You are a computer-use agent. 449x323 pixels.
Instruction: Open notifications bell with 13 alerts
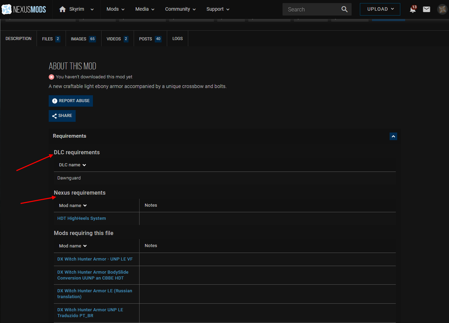tap(413, 9)
